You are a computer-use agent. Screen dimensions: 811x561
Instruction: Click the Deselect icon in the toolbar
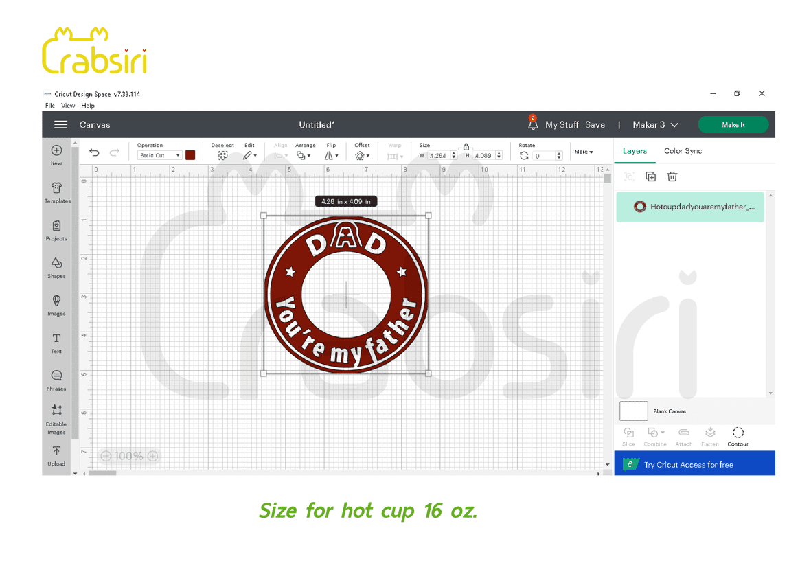tap(222, 155)
